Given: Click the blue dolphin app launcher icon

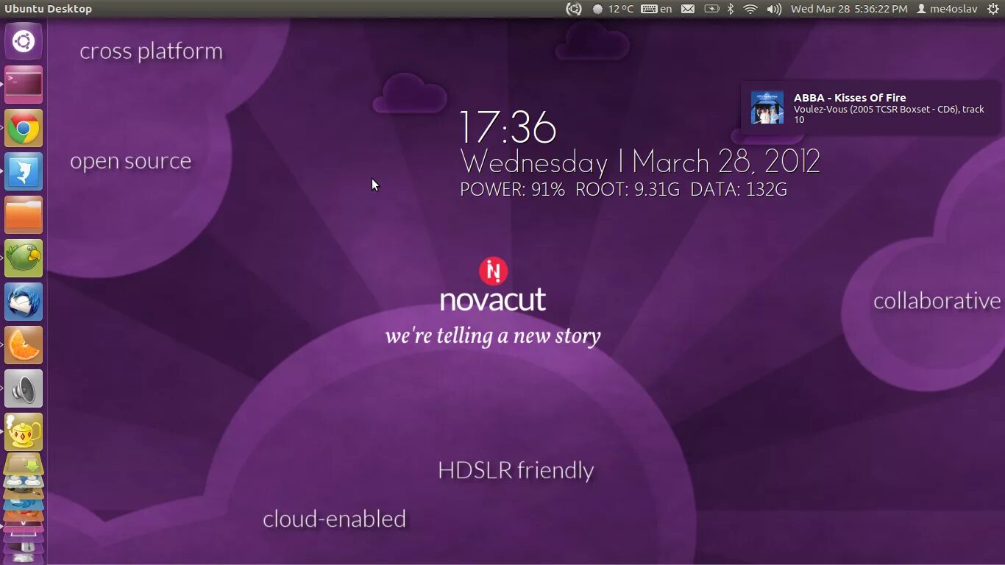Looking at the screenshot, I should [x=24, y=171].
